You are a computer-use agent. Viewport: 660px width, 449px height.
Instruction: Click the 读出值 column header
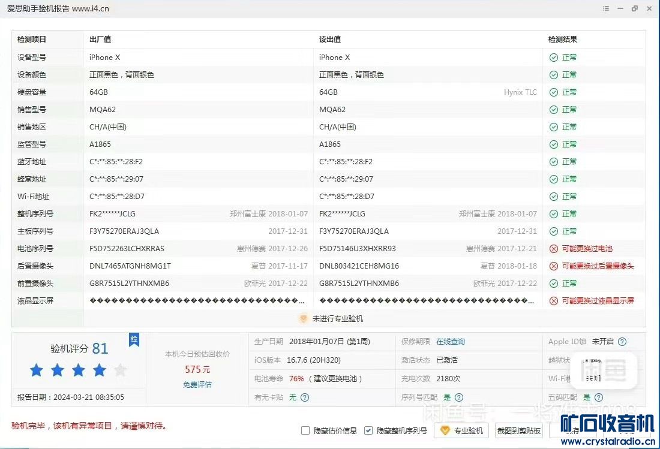pos(330,40)
